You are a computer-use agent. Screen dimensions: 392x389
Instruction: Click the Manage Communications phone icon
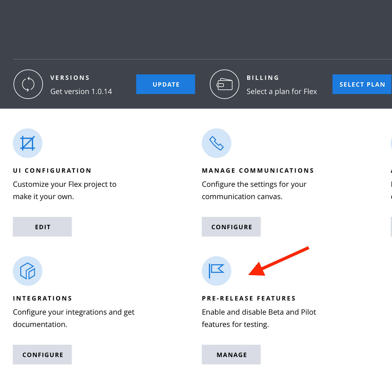pos(217,143)
